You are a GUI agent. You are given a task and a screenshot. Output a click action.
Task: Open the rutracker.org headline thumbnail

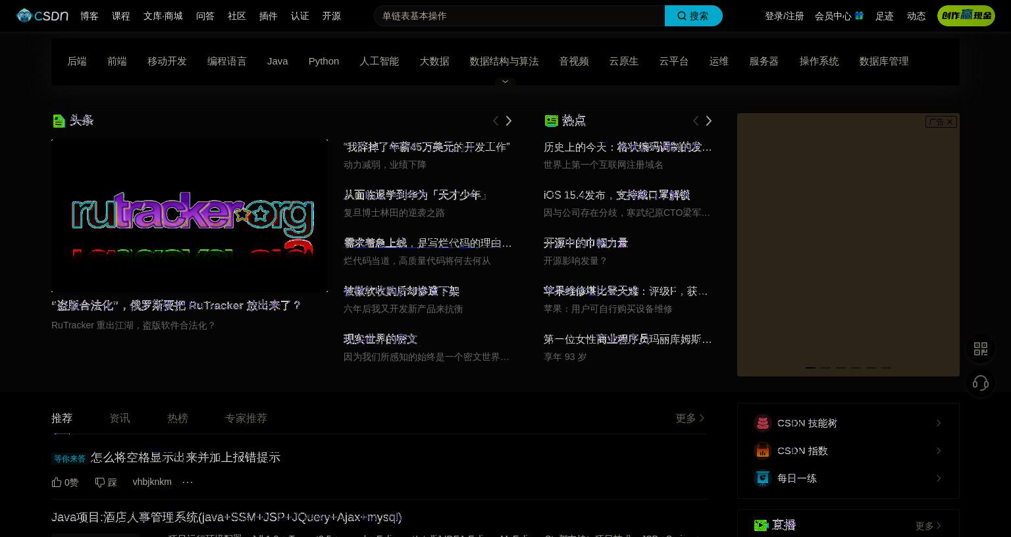click(190, 215)
